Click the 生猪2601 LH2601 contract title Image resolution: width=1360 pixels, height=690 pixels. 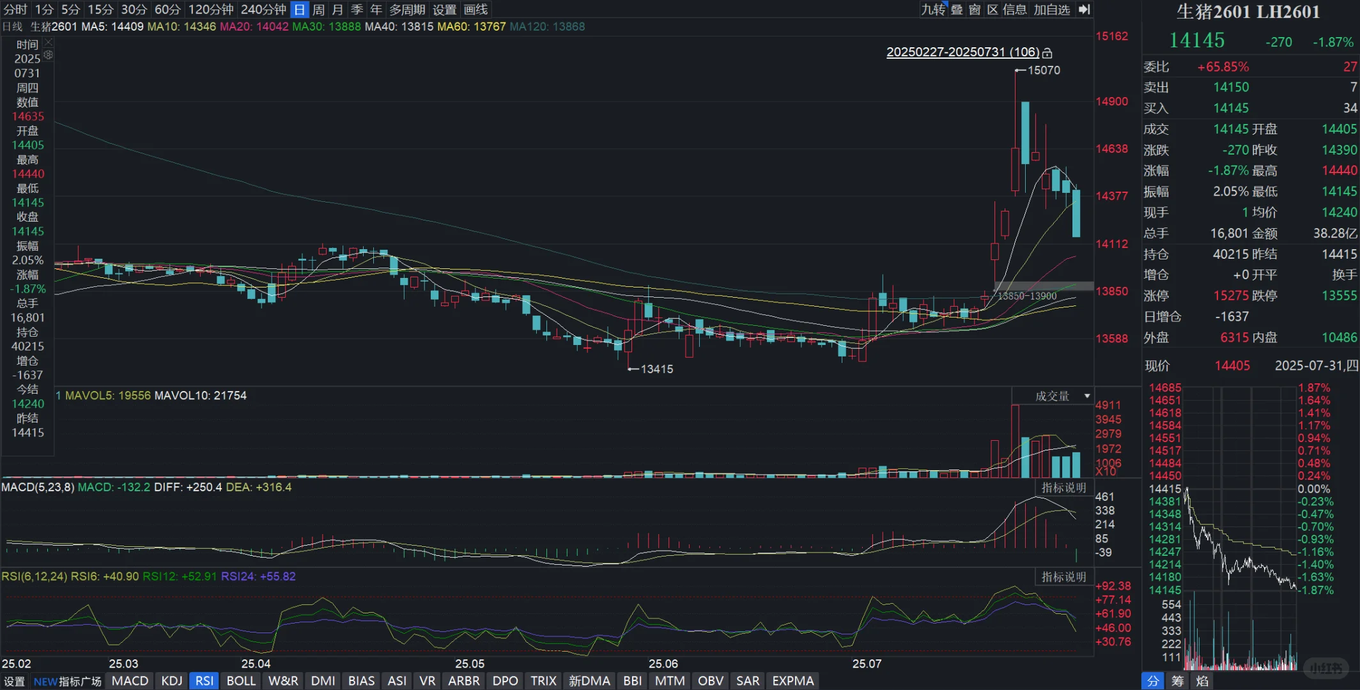(1248, 12)
